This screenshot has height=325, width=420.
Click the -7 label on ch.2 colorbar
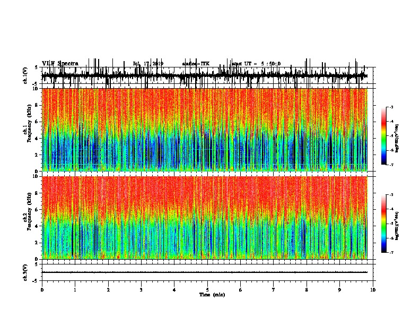tap(391, 253)
